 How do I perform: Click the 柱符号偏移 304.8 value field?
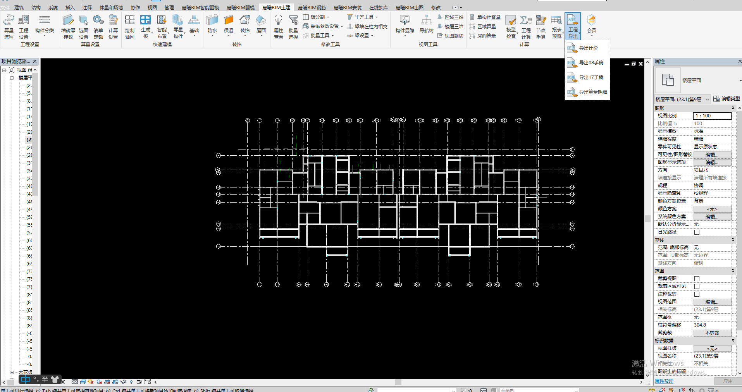tap(712, 325)
